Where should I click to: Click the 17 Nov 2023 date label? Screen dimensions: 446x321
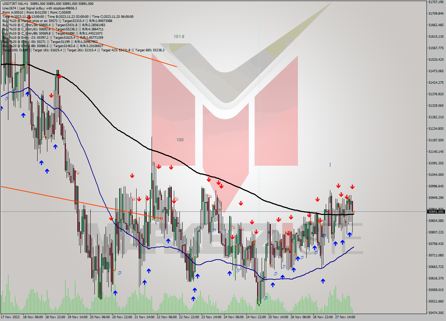point(10,317)
